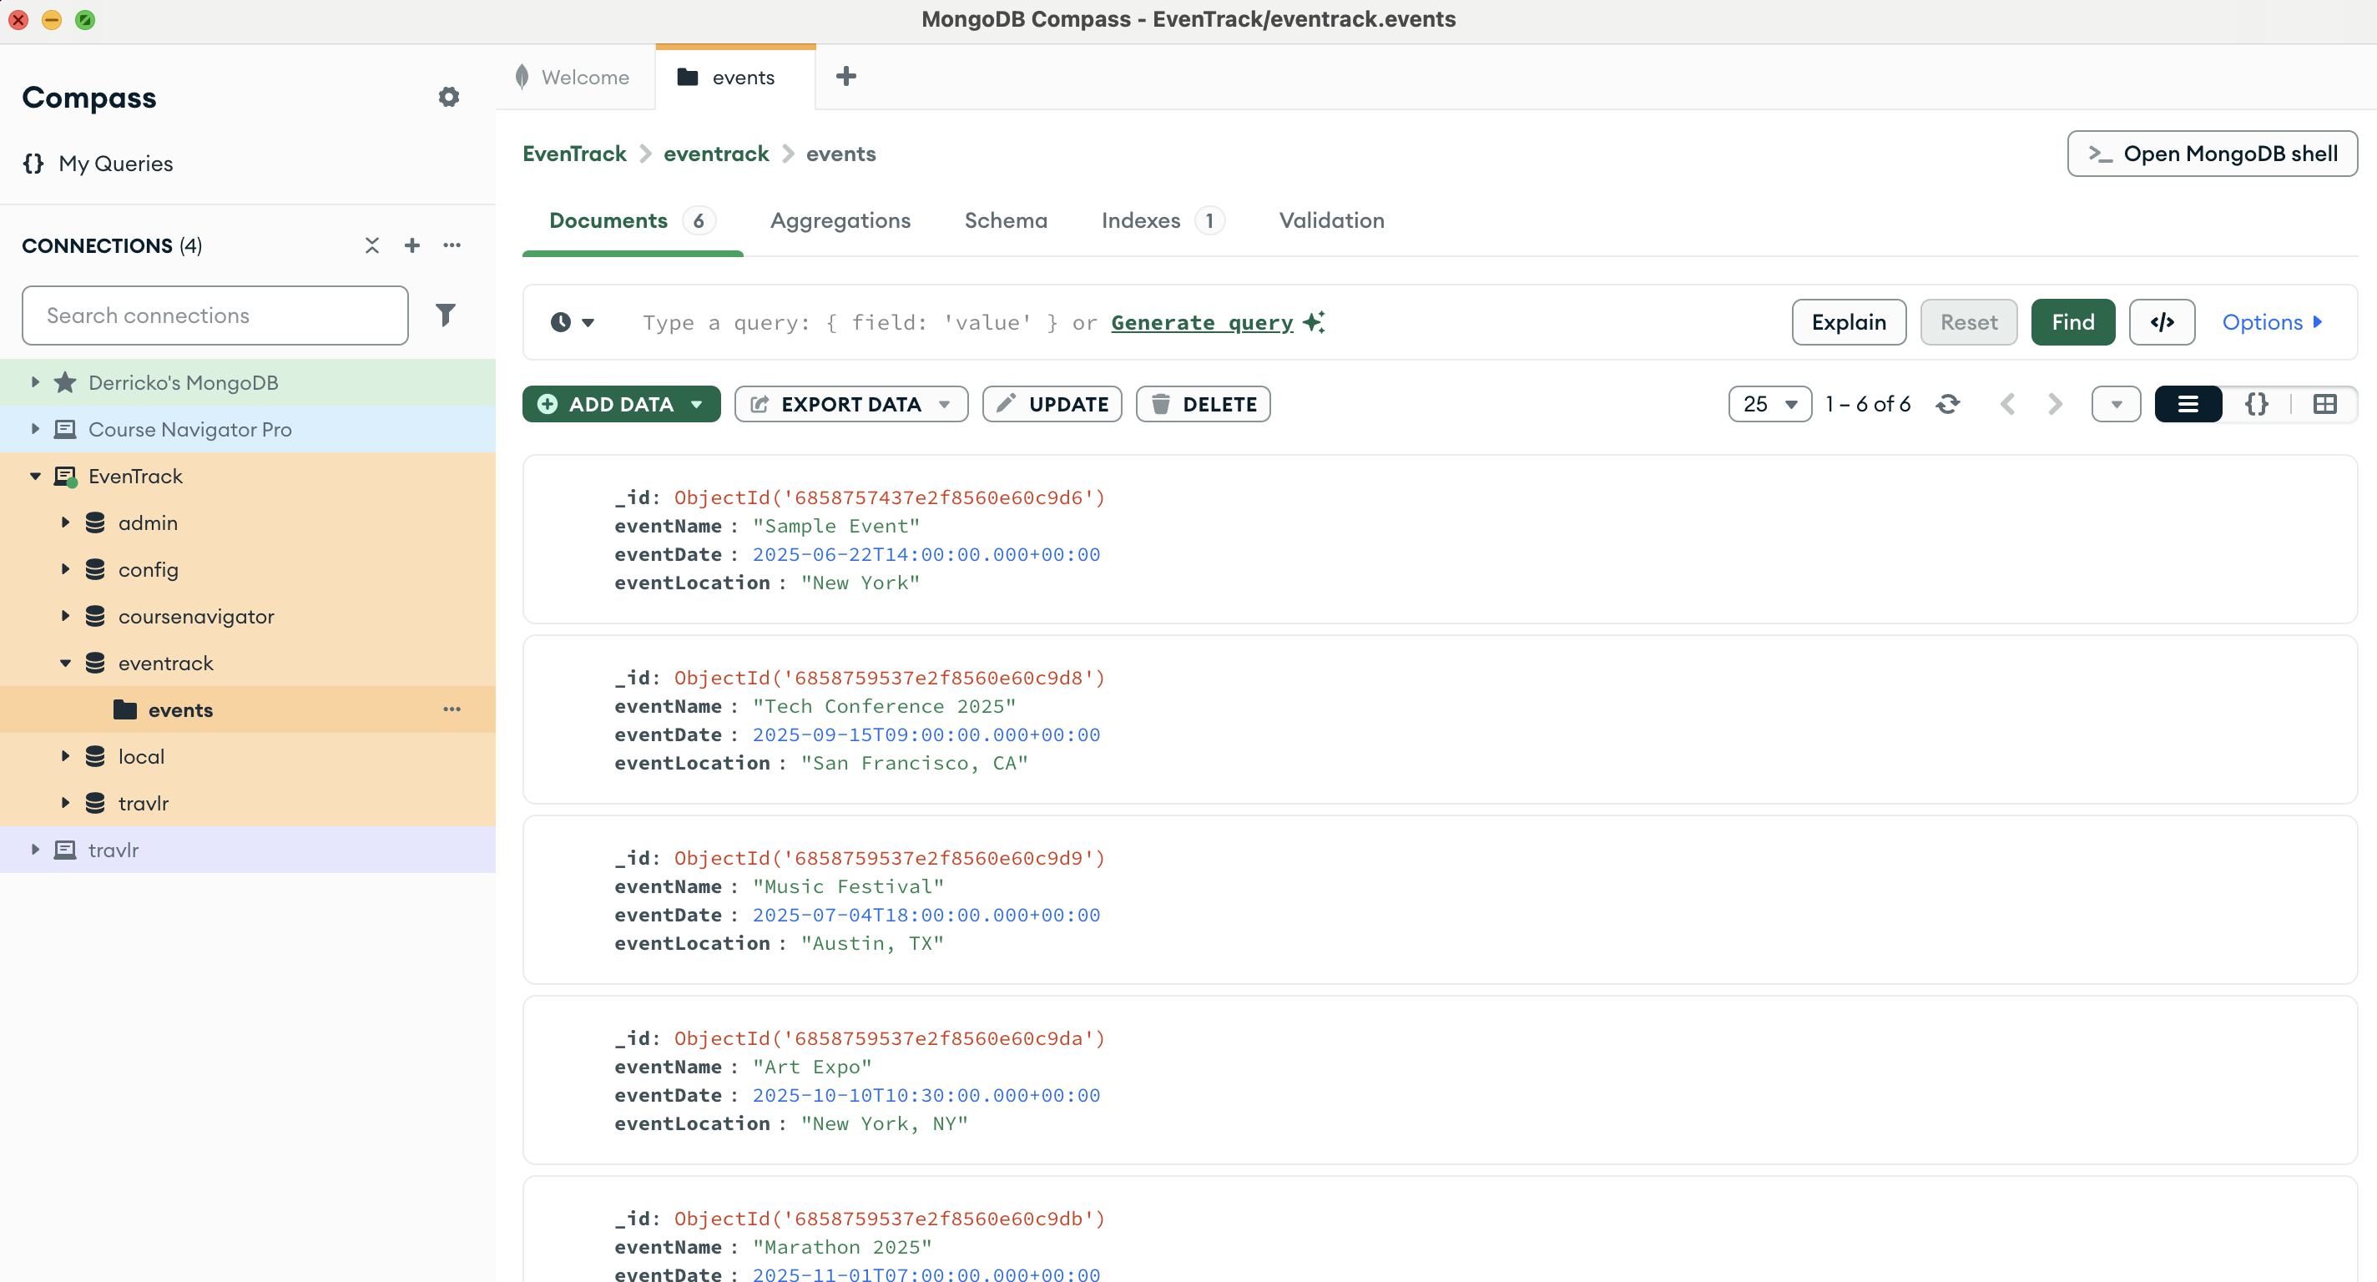Expand Derricko's MongoDB connection
Screen dimensions: 2377x1282
click(35, 382)
